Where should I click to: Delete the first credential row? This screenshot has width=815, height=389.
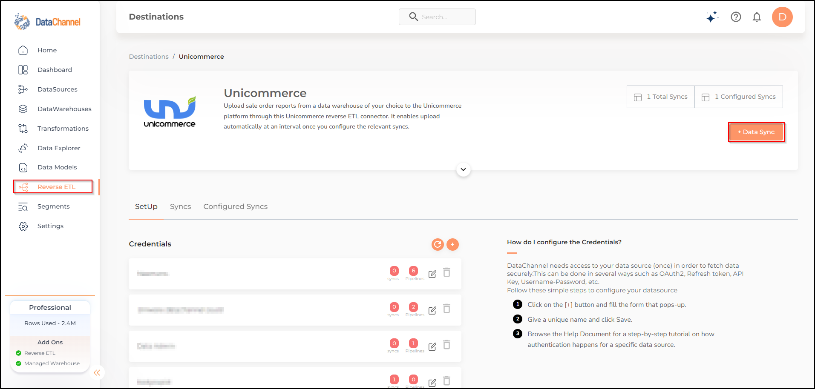point(446,272)
